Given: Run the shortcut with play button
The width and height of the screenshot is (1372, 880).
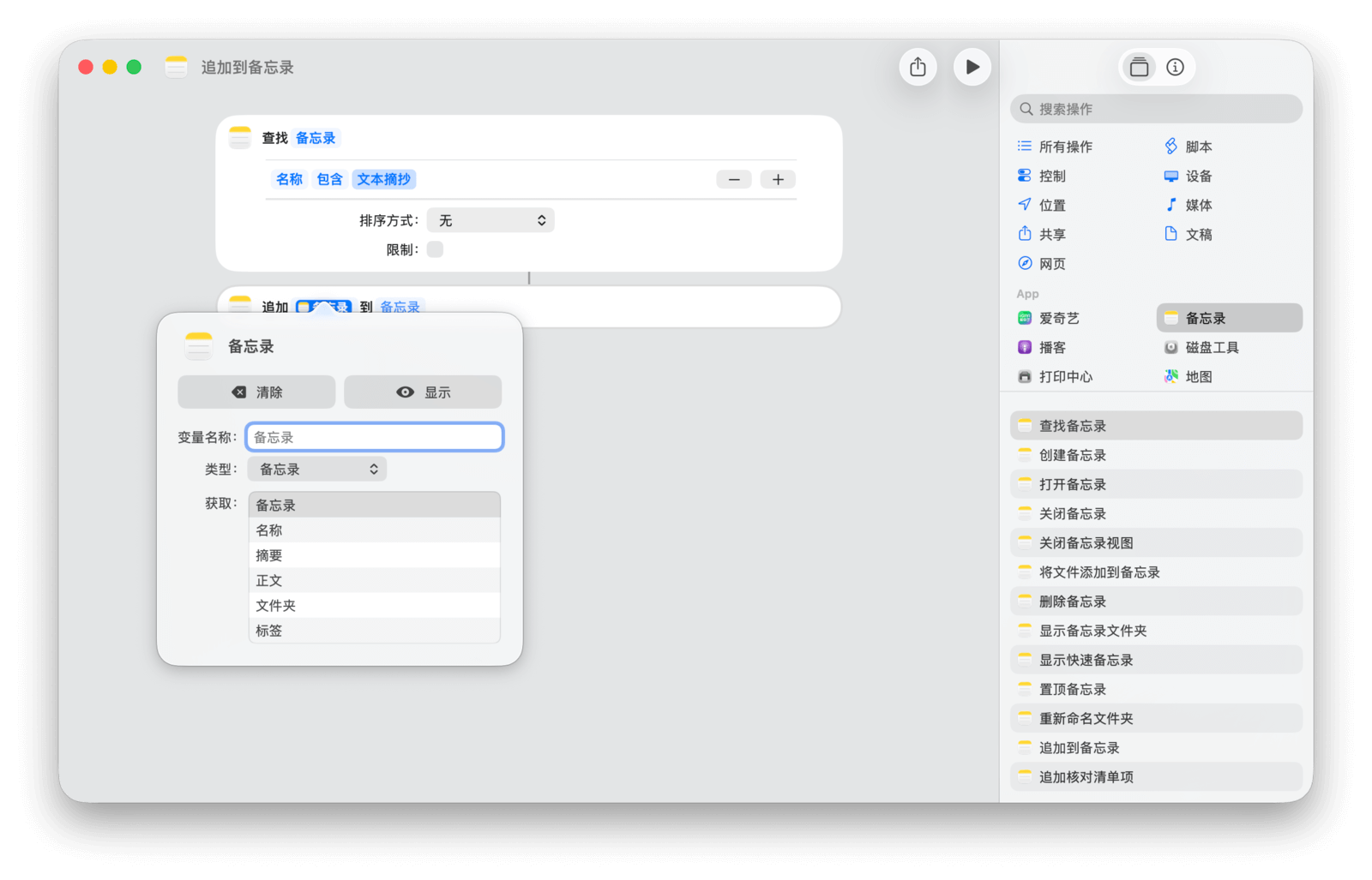Looking at the screenshot, I should (972, 67).
